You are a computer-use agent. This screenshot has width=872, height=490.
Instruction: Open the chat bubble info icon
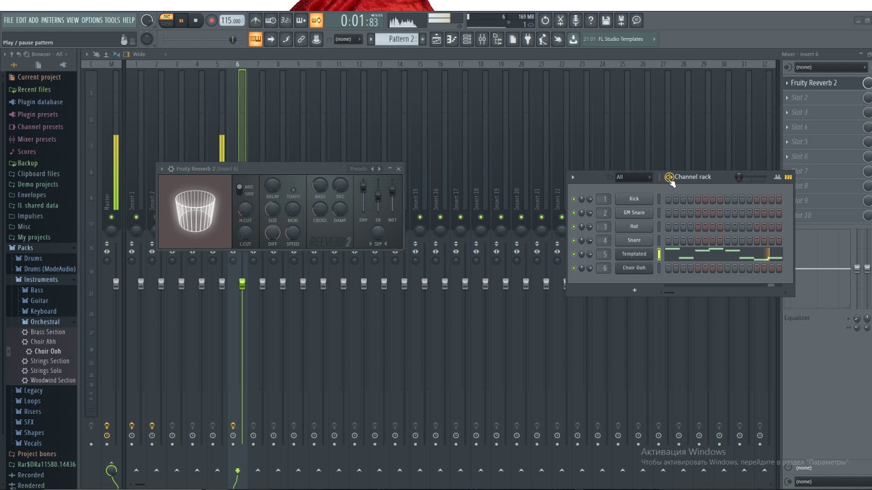(x=636, y=20)
